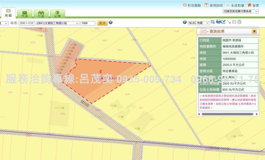
Task: Switch to the 門牌 tab
Action: tap(25, 14)
